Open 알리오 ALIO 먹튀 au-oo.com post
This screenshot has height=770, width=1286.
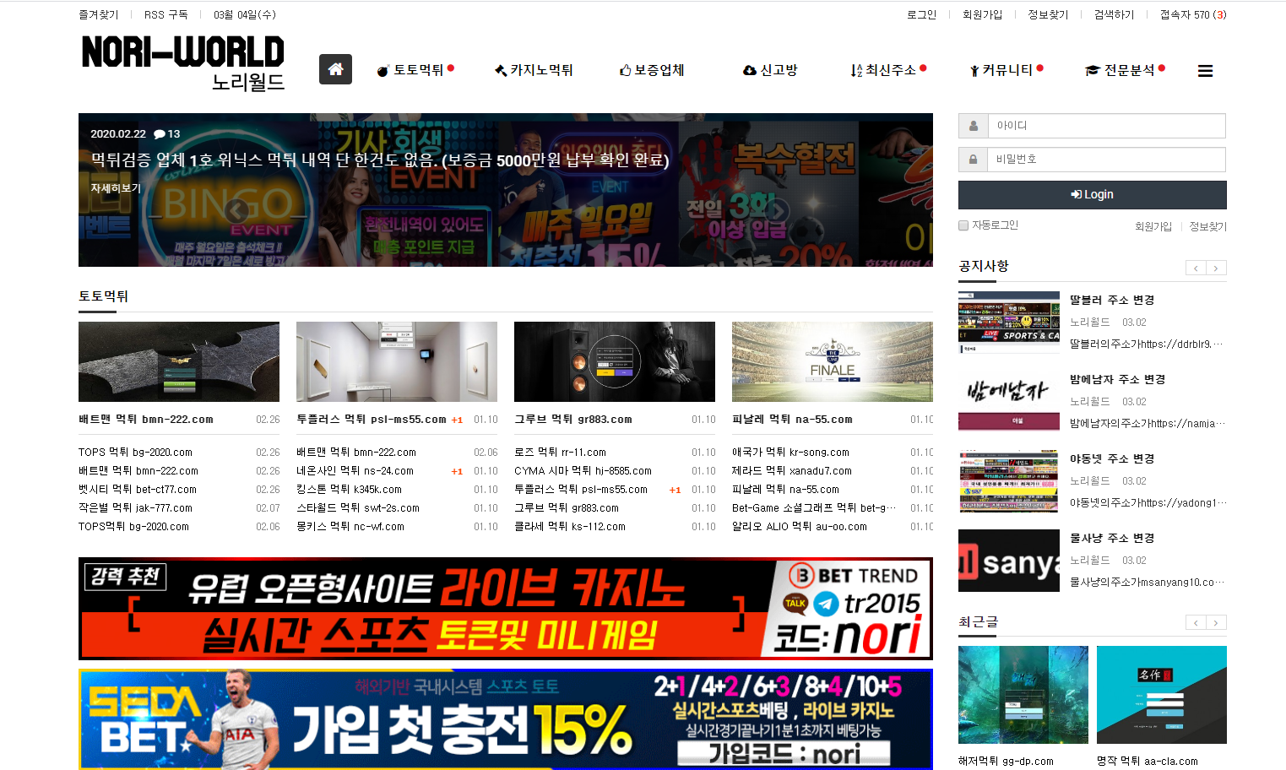[x=800, y=527]
